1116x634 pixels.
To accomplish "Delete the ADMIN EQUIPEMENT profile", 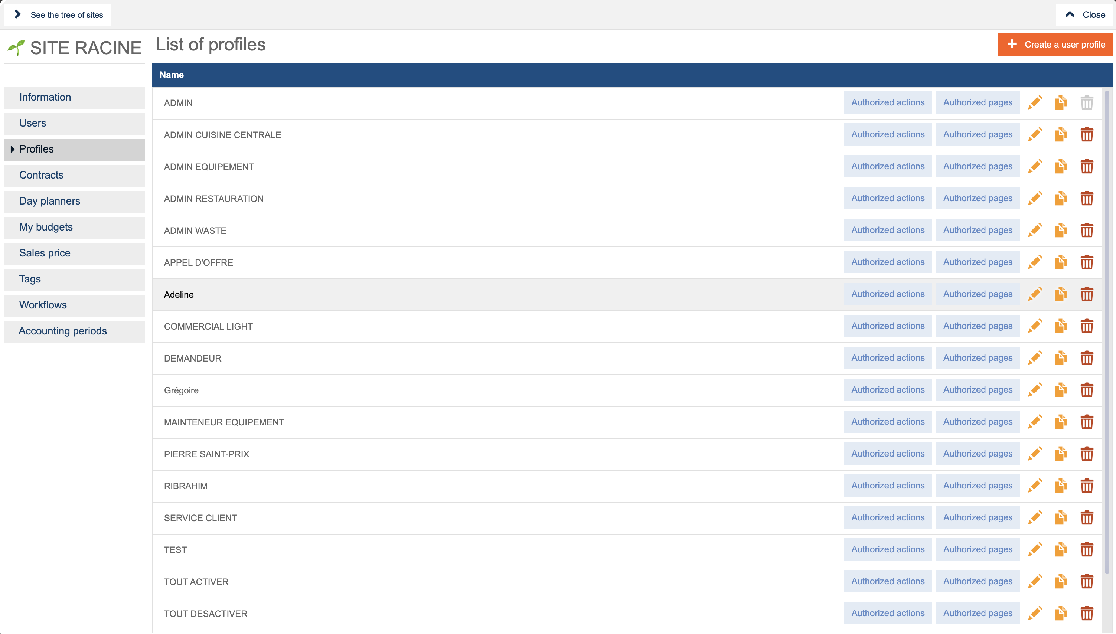I will click(x=1087, y=166).
